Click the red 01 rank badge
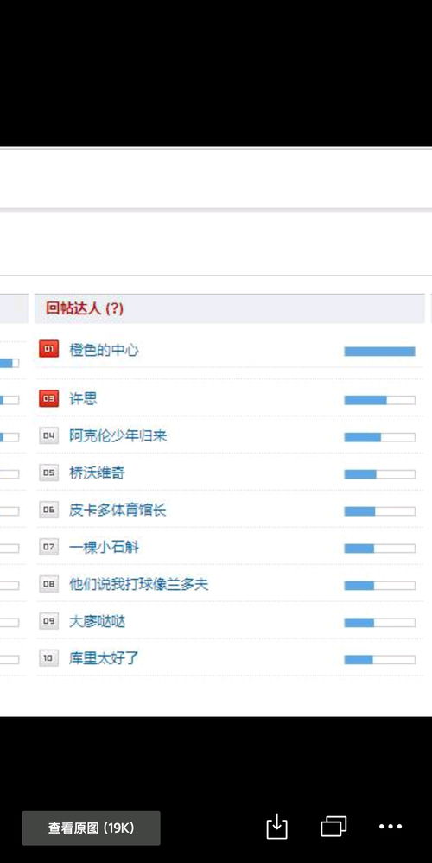The image size is (432, 863). coord(49,349)
